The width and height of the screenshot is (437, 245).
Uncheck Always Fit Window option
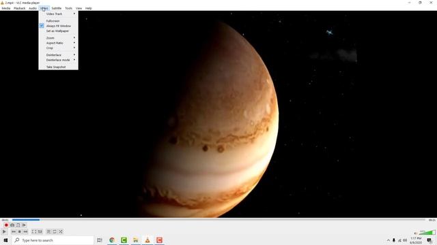pyautogui.click(x=58, y=26)
